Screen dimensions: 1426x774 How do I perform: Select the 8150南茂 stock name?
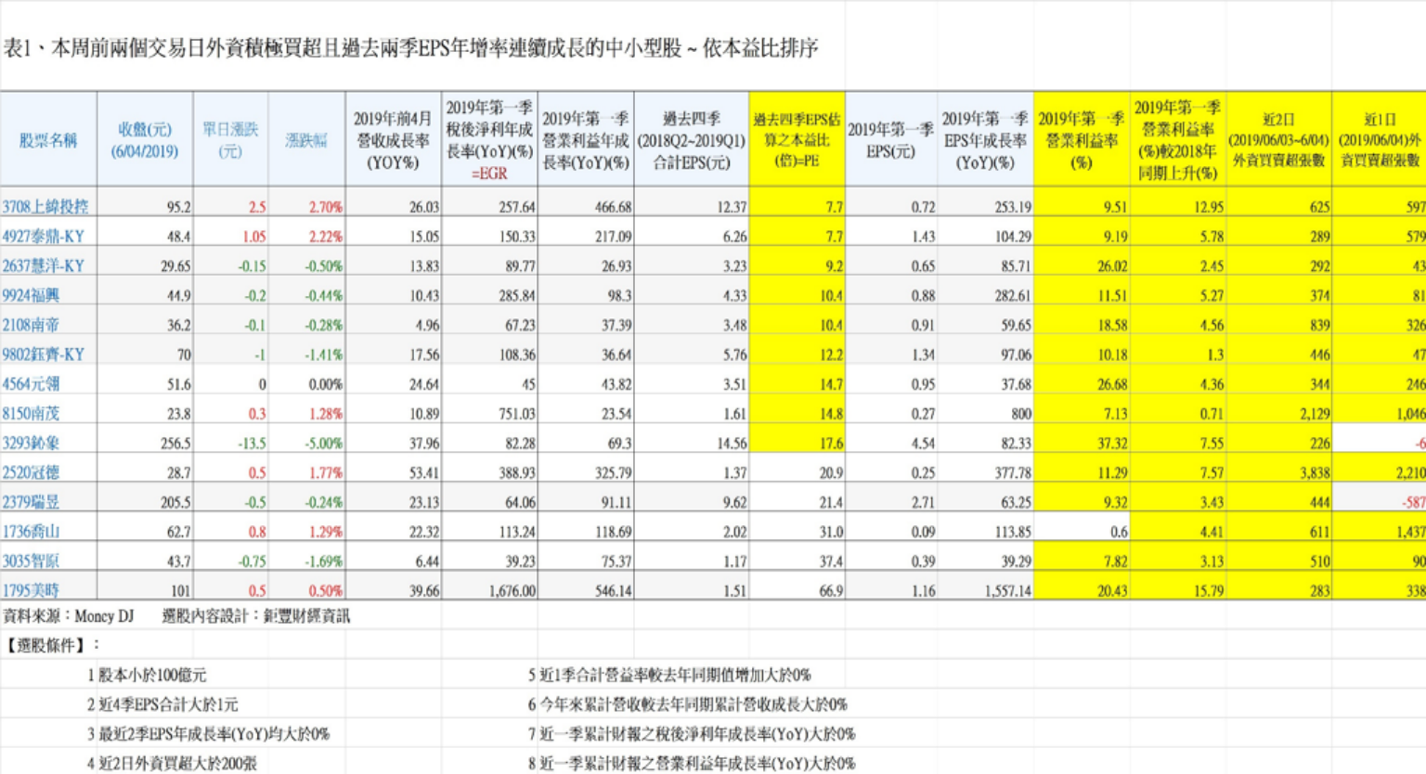coord(31,414)
